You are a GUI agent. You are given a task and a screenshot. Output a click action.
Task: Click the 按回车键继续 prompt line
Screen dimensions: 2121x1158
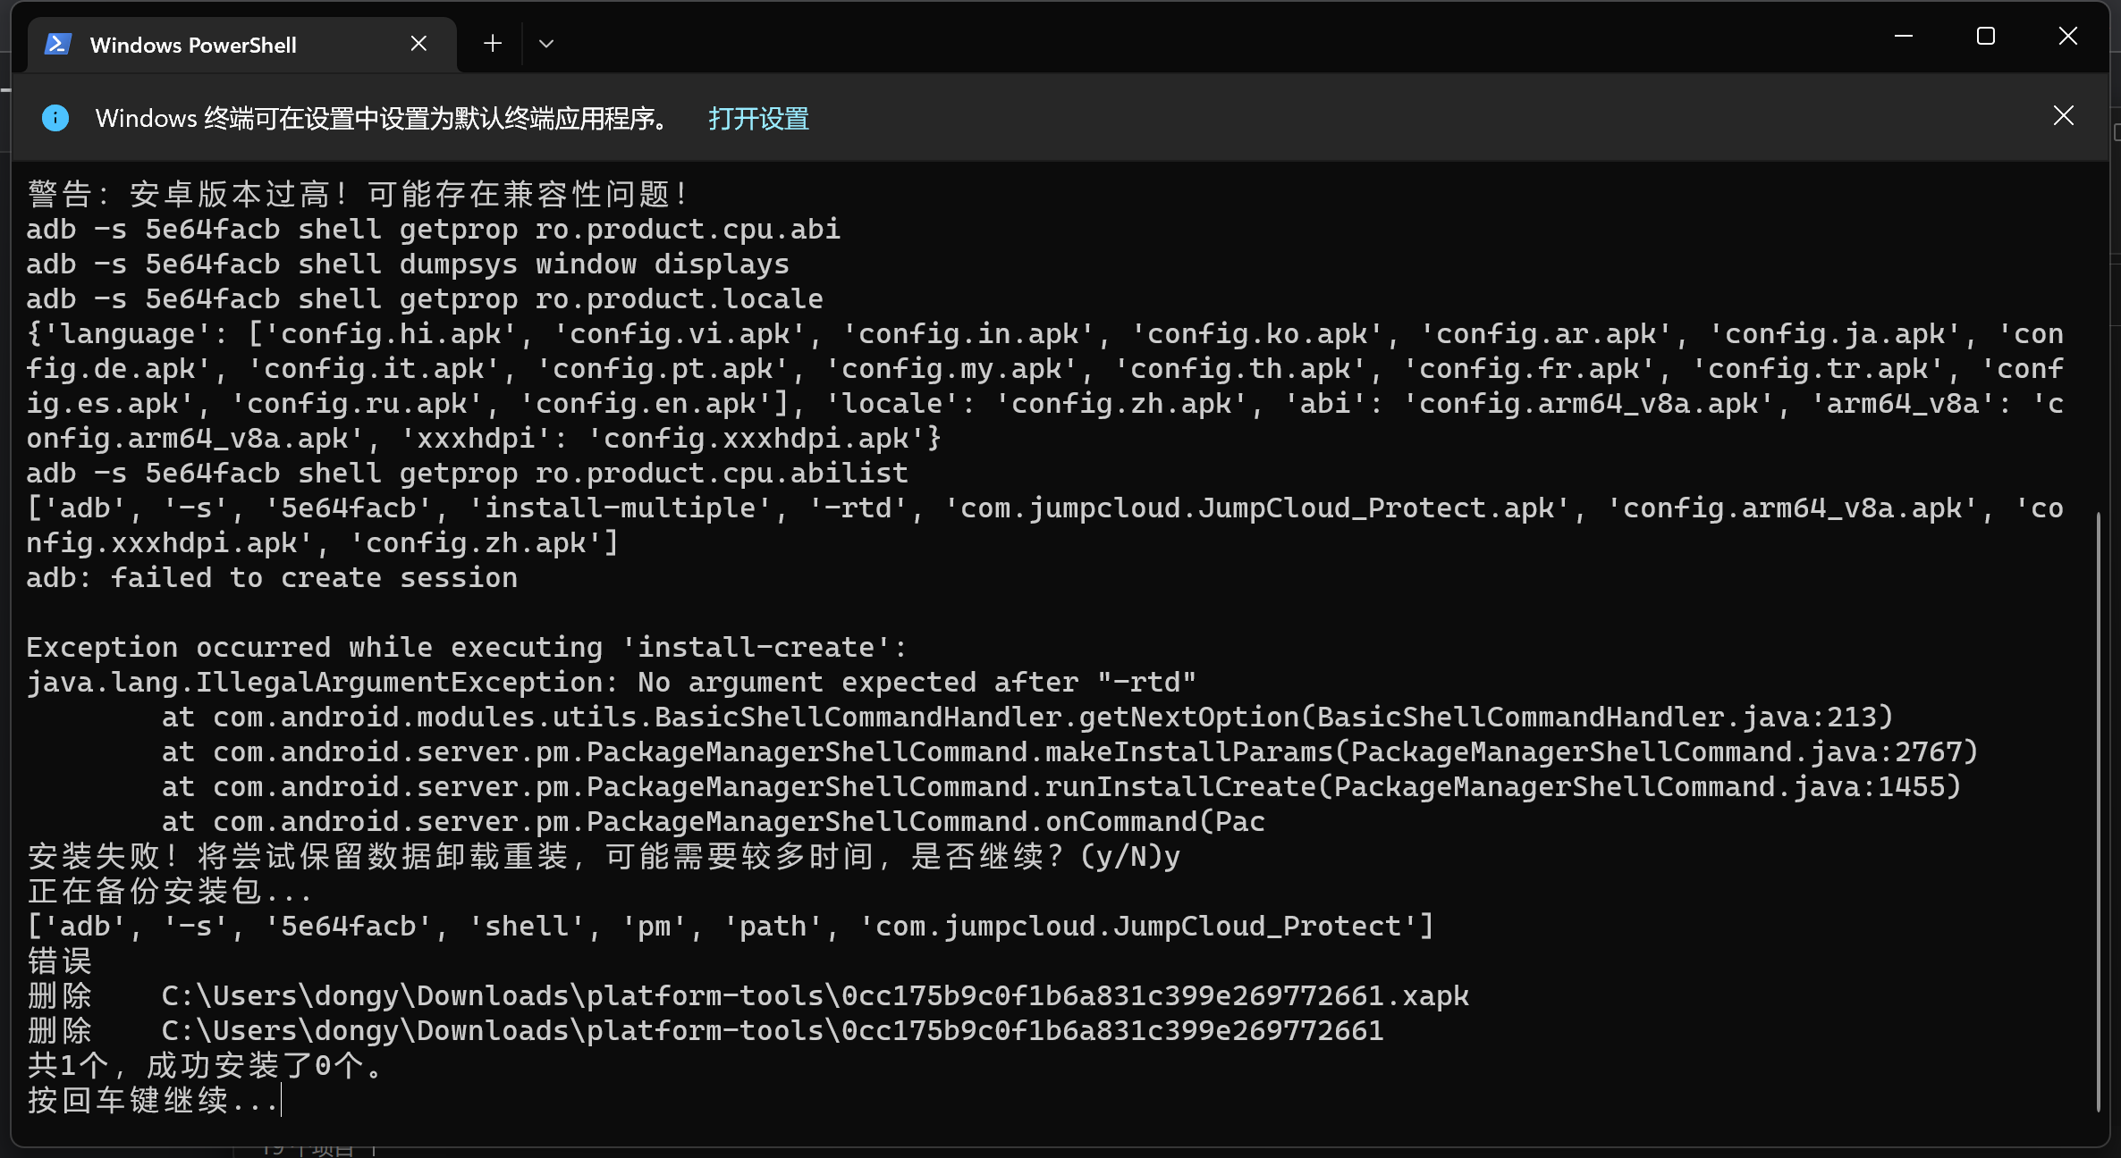(x=152, y=1100)
